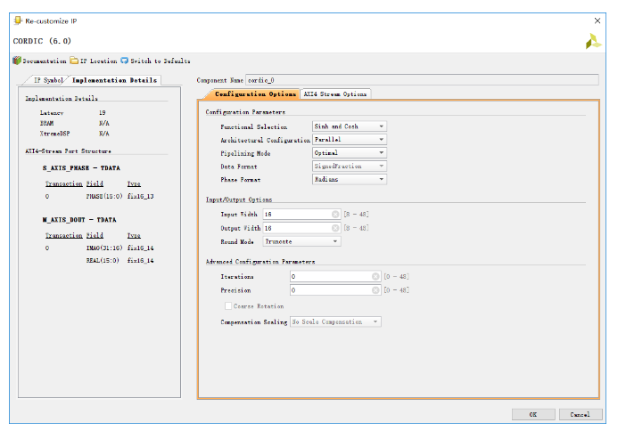Clear the Output Width field icon

334,228
